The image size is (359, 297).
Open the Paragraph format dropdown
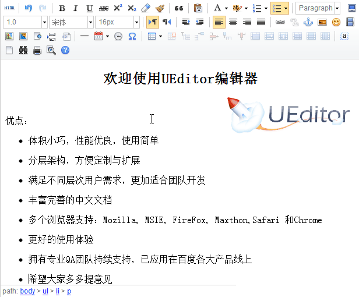pyautogui.click(x=318, y=8)
